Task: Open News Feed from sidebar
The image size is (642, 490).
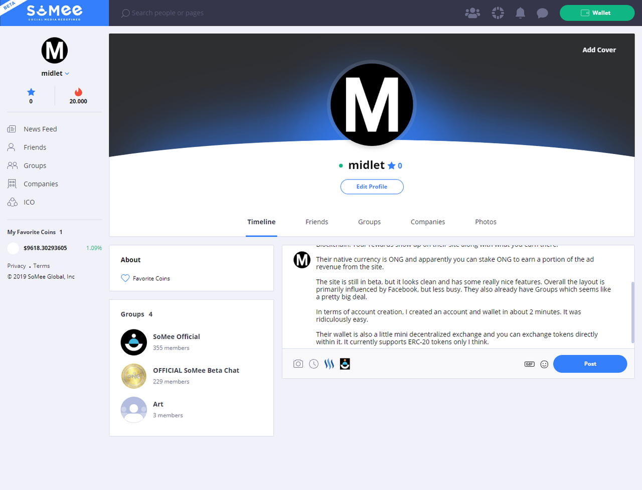Action: (40, 129)
